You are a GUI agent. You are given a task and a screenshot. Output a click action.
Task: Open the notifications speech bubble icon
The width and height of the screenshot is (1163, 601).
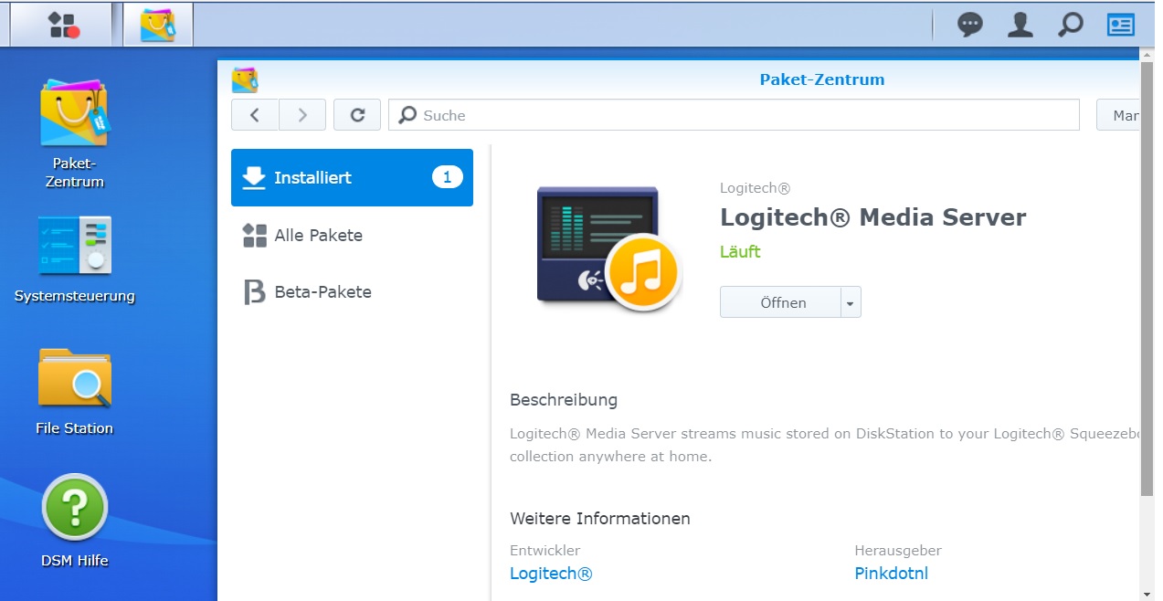click(970, 25)
